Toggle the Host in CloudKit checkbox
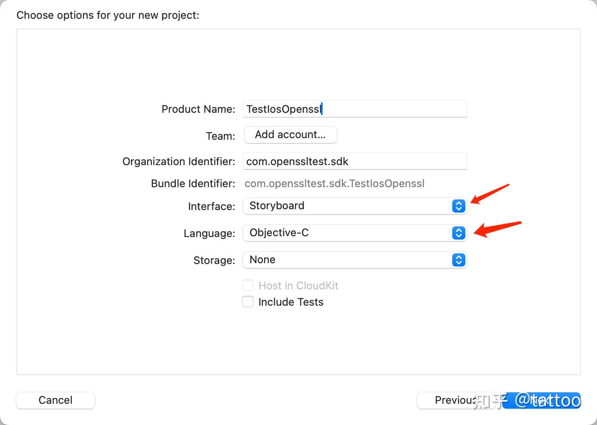The height and width of the screenshot is (425, 597). click(248, 285)
